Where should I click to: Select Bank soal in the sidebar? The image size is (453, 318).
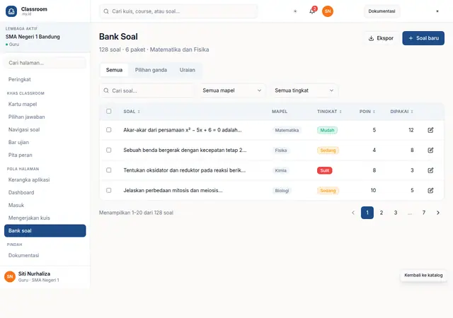[45, 230]
